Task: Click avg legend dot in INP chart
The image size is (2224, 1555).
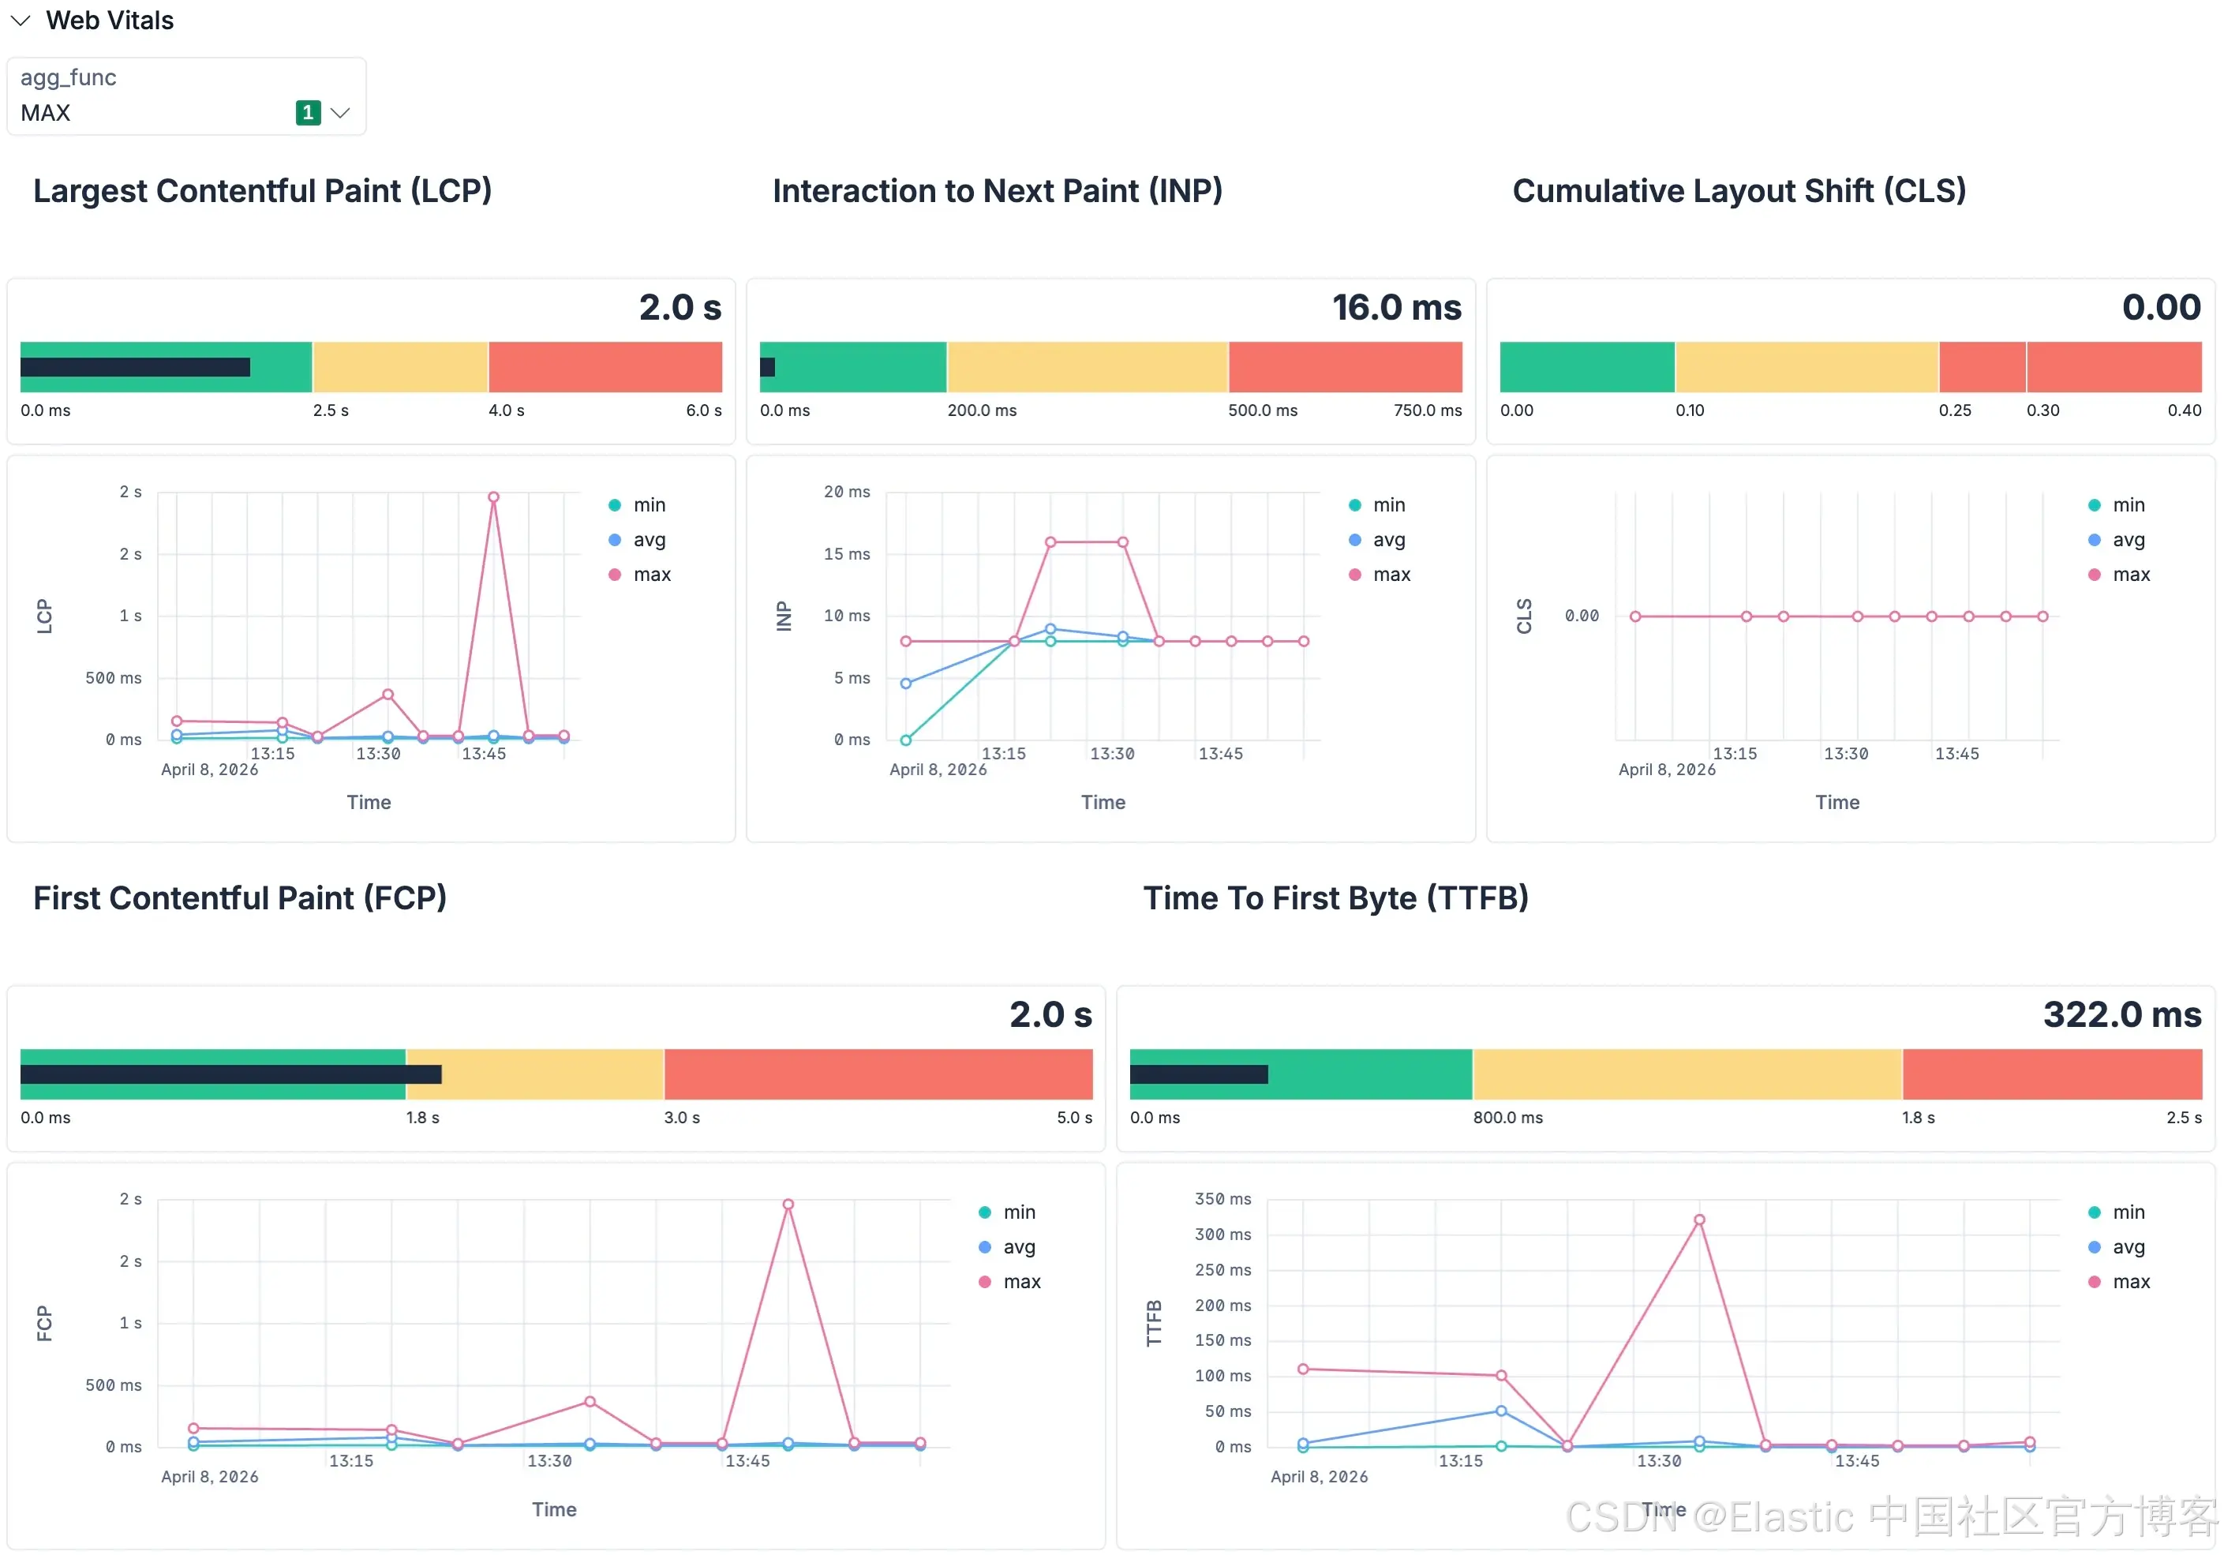Action: click(1355, 540)
